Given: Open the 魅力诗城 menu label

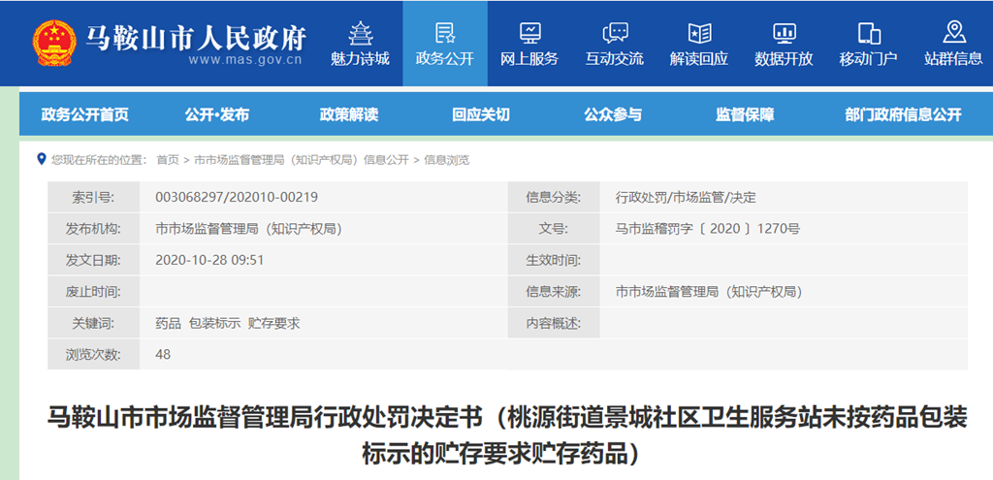Looking at the screenshot, I should 360,59.
